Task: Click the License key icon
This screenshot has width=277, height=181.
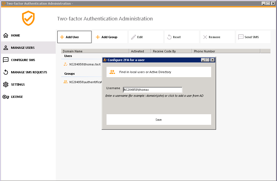Action: pyautogui.click(x=6, y=97)
